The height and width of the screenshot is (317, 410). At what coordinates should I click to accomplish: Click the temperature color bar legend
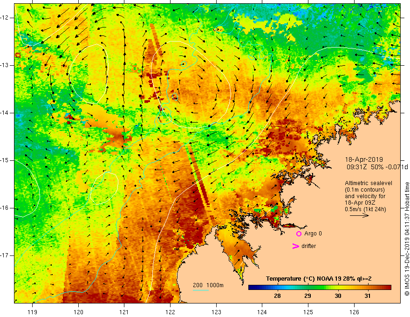pos(320,288)
